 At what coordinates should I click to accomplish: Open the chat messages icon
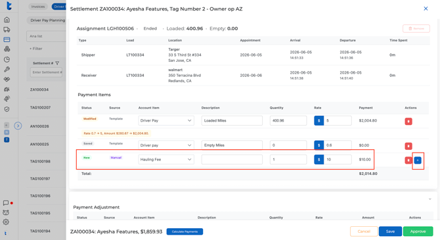tap(6, 203)
